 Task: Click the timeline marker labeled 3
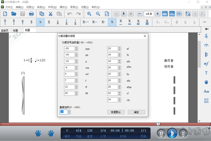[x=158, y=124]
